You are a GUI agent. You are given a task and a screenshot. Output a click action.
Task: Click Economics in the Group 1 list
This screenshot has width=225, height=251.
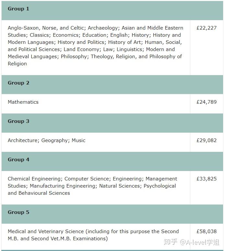click(66, 35)
